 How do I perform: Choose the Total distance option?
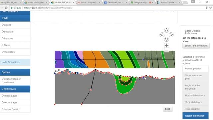pos(195,109)
